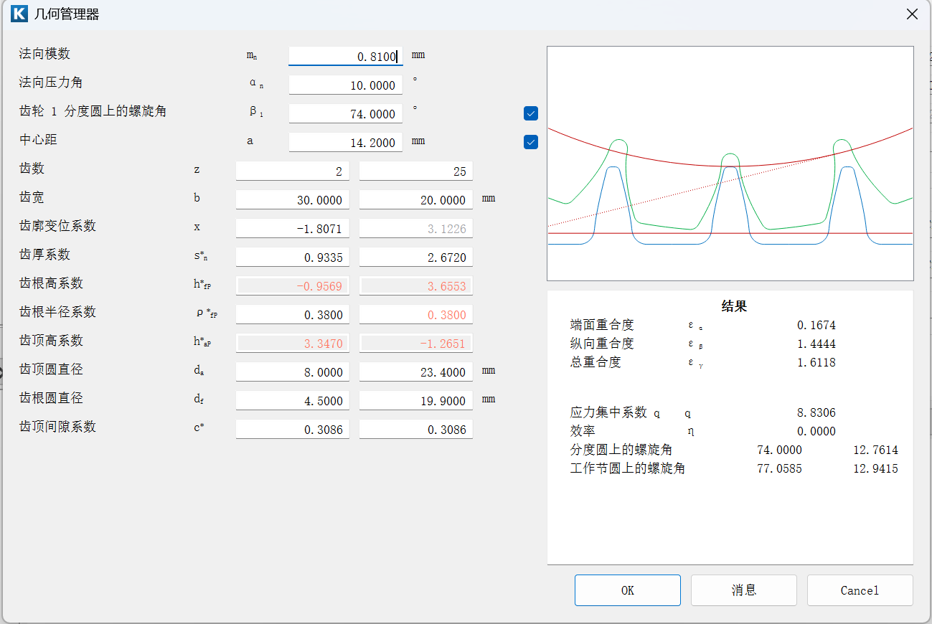Click the 齿根圆直径 field showing 19.9000
The image size is (932, 624).
[415, 400]
